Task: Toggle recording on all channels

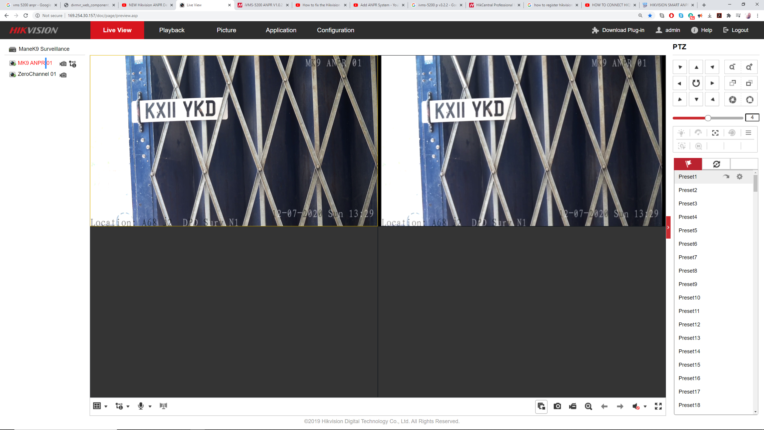Action: click(x=573, y=406)
